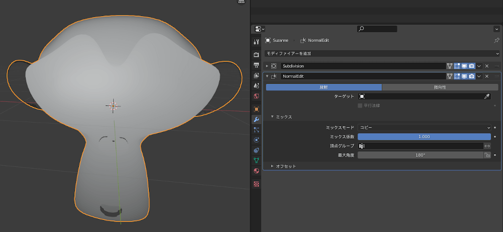
Task: Toggle NormalEdit viewport display
Action: 464,76
